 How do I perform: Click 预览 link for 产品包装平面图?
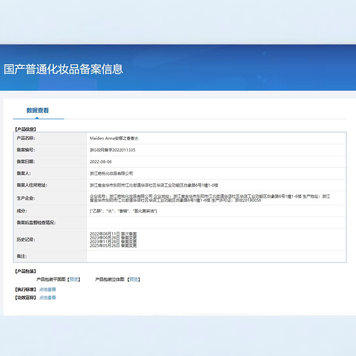point(74,279)
